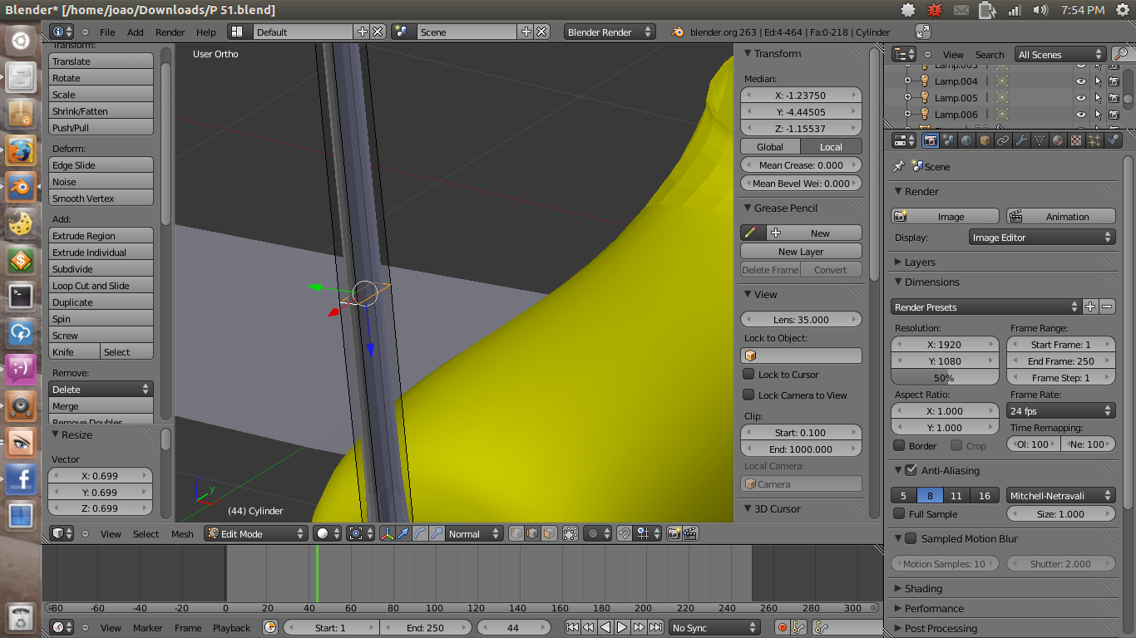1136x638 pixels.
Task: Open the Transform Orientation dropdown showing Normal
Action: point(468,534)
